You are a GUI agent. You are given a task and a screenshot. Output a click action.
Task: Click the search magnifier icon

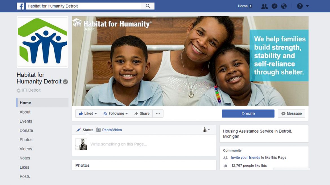[148, 6]
